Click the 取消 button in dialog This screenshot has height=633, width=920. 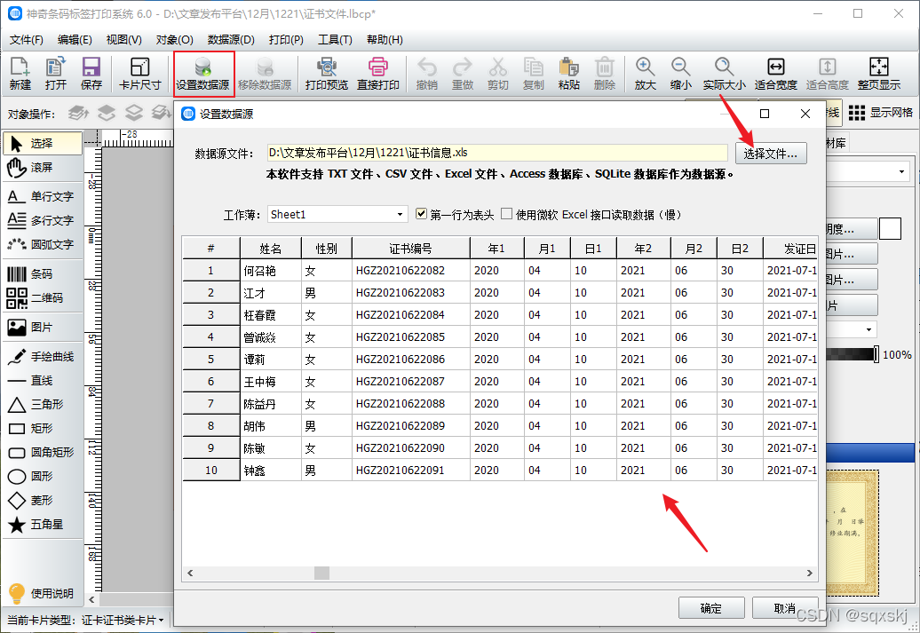pos(784,608)
